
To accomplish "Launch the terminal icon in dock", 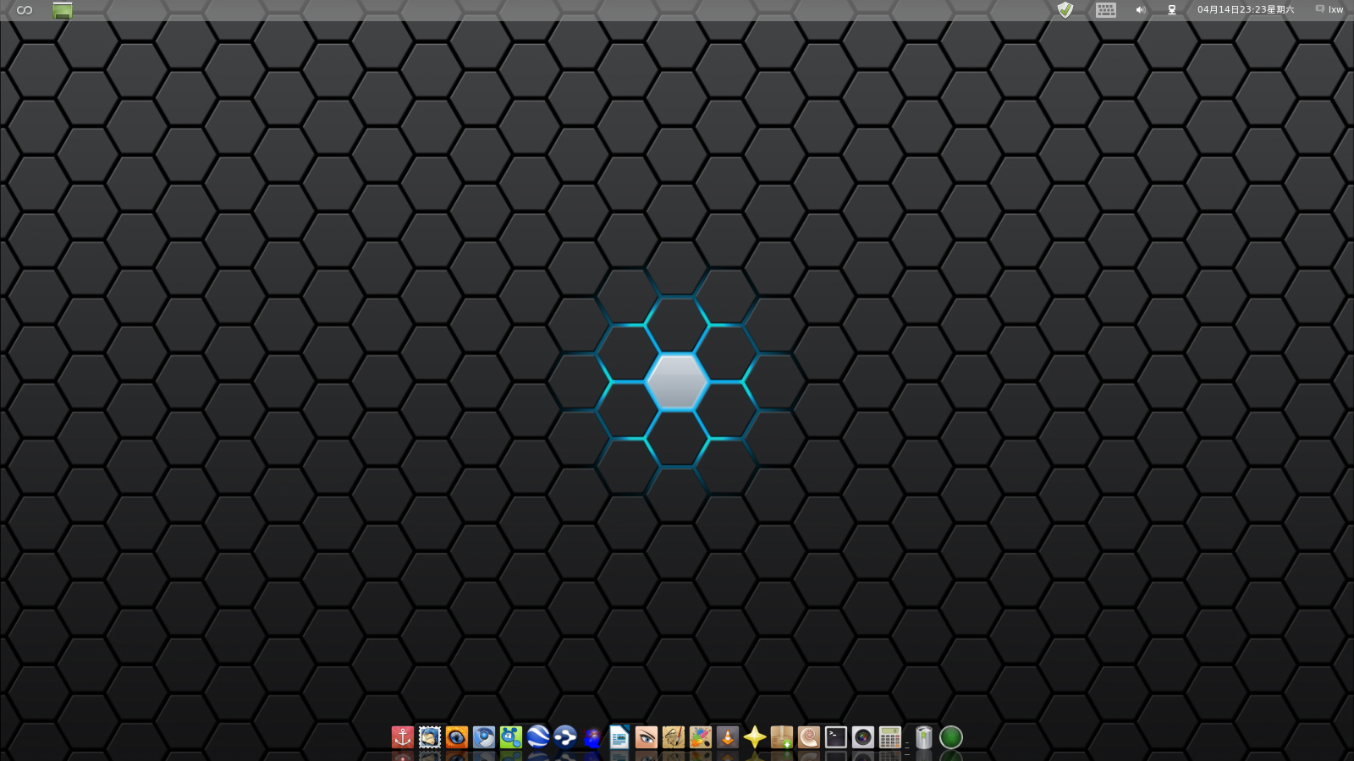I will coord(836,737).
